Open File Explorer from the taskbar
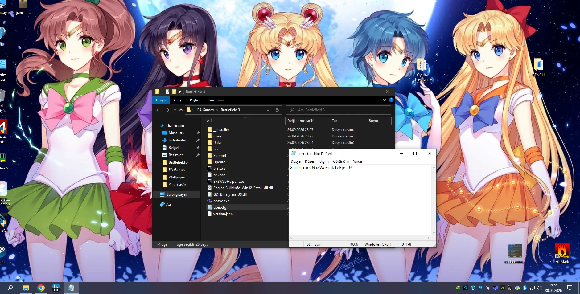This screenshot has height=294, width=580. click(26, 288)
